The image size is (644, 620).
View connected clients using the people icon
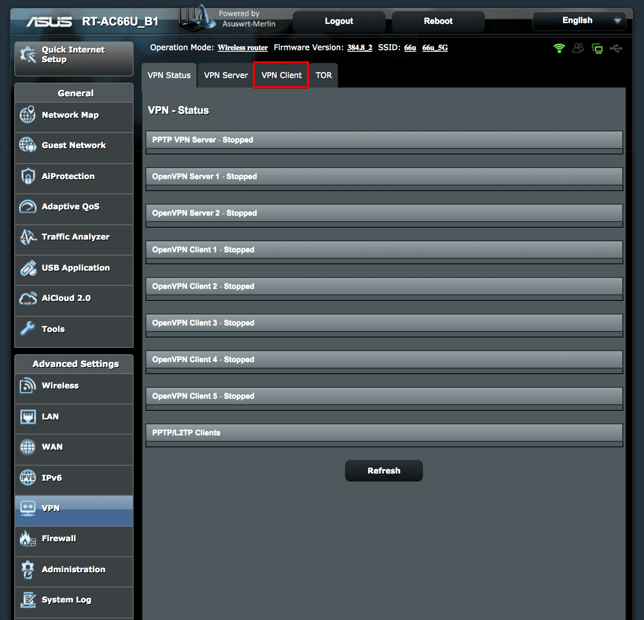(578, 49)
